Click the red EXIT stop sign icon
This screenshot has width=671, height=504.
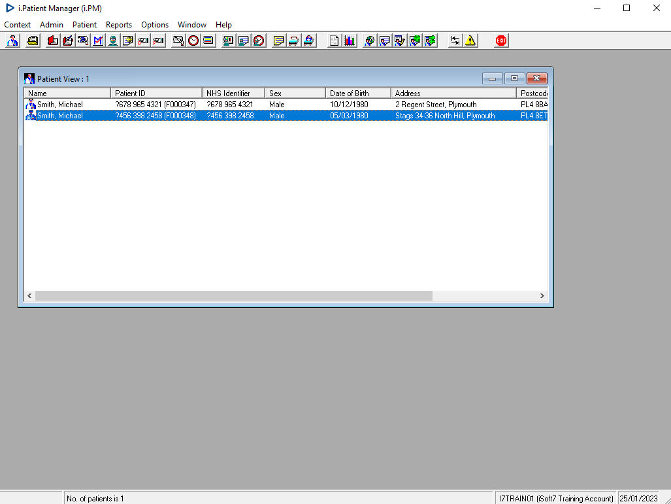[x=501, y=41]
